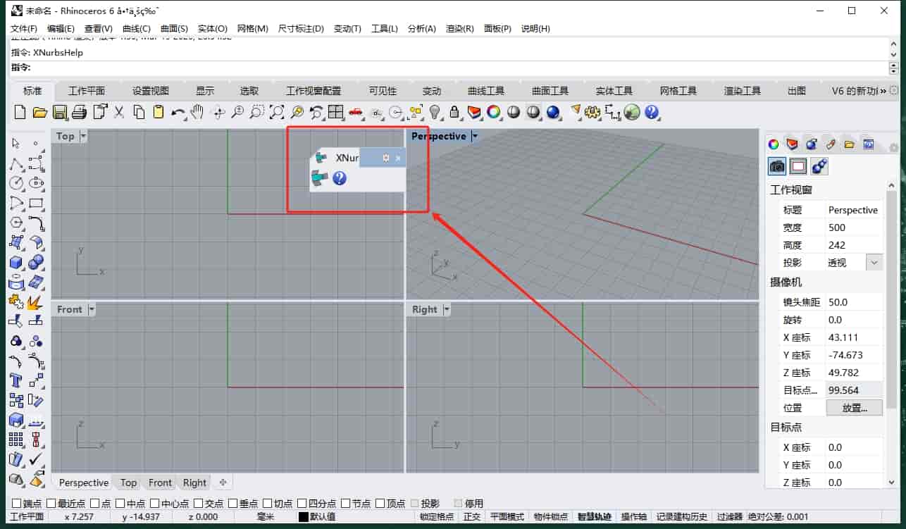Viewport: 906px width, 529px height.
Task: Click the Front viewport tab at the bottom
Action: click(159, 483)
